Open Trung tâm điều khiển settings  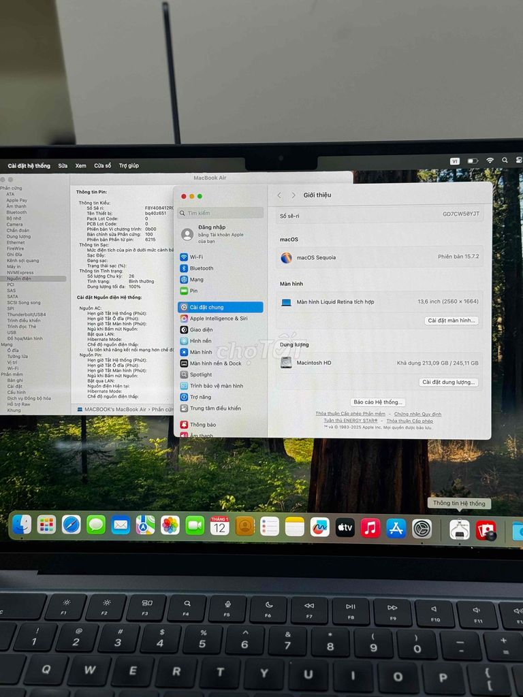pyautogui.click(x=221, y=408)
